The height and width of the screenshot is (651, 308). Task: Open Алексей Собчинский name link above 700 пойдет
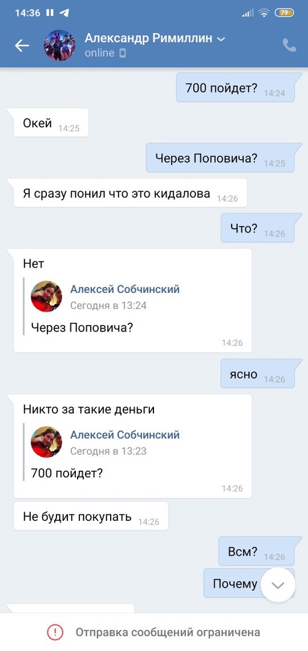pos(125,435)
